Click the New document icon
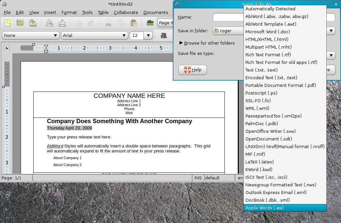 [8, 23]
